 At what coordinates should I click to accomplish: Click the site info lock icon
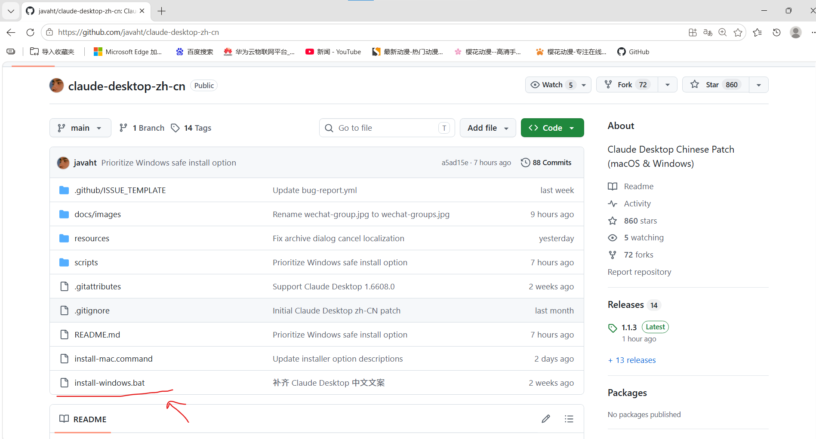[x=49, y=32]
